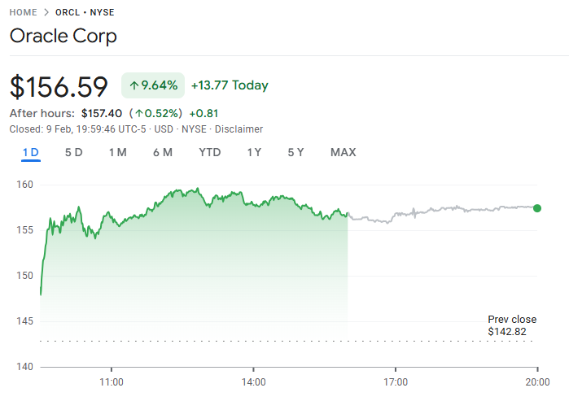Click the after-hours 0.52% up arrow
Screen dimensions: 569x401
(140, 113)
